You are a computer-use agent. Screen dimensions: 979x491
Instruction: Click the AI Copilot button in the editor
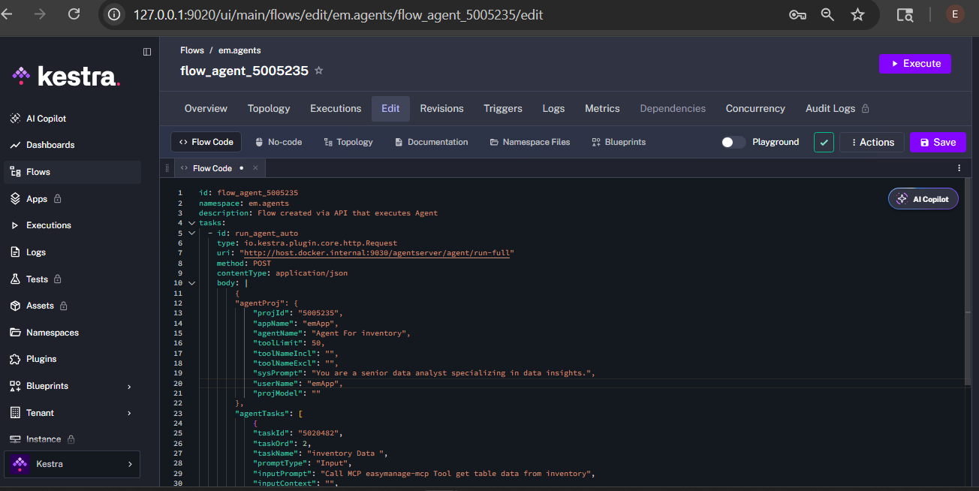[x=923, y=199]
